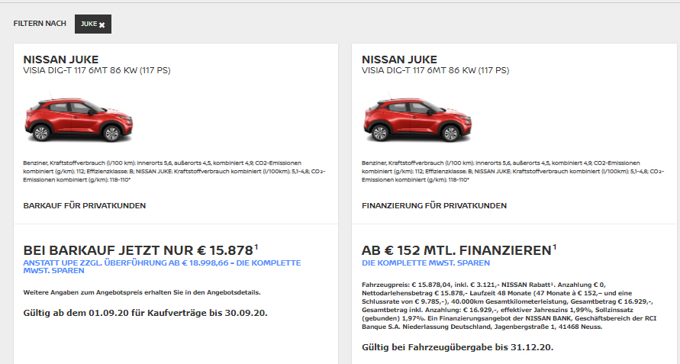The width and height of the screenshot is (680, 364).
Task: Click BEI BARKAUF JETZT NUR € 15.878 headline
Action: (x=140, y=250)
